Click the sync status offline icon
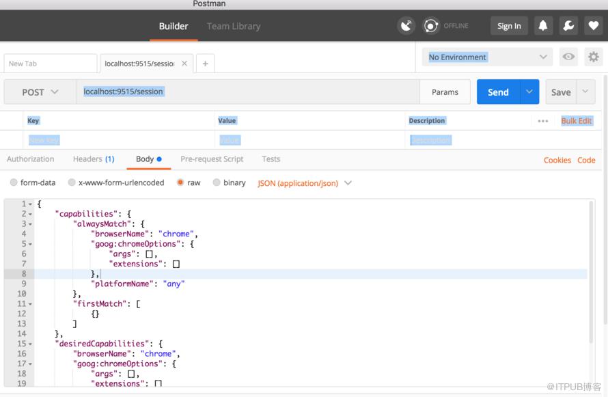This screenshot has height=397, width=608. pos(431,26)
